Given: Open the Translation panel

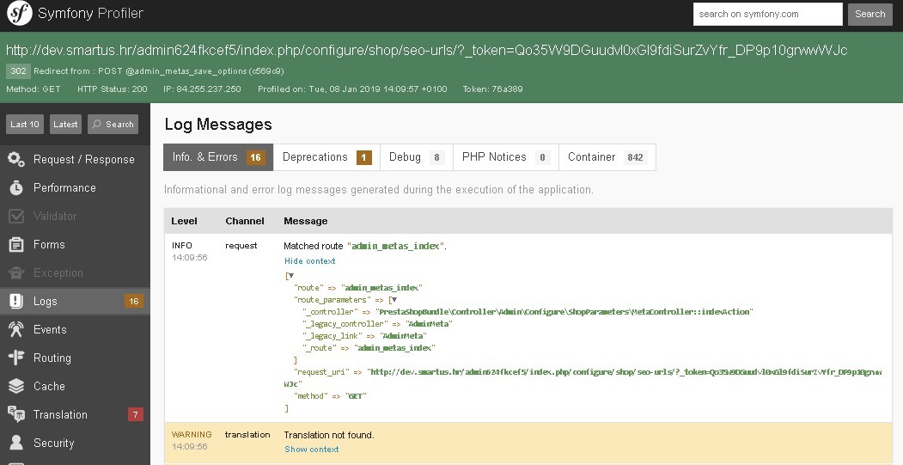Looking at the screenshot, I should 75,414.
